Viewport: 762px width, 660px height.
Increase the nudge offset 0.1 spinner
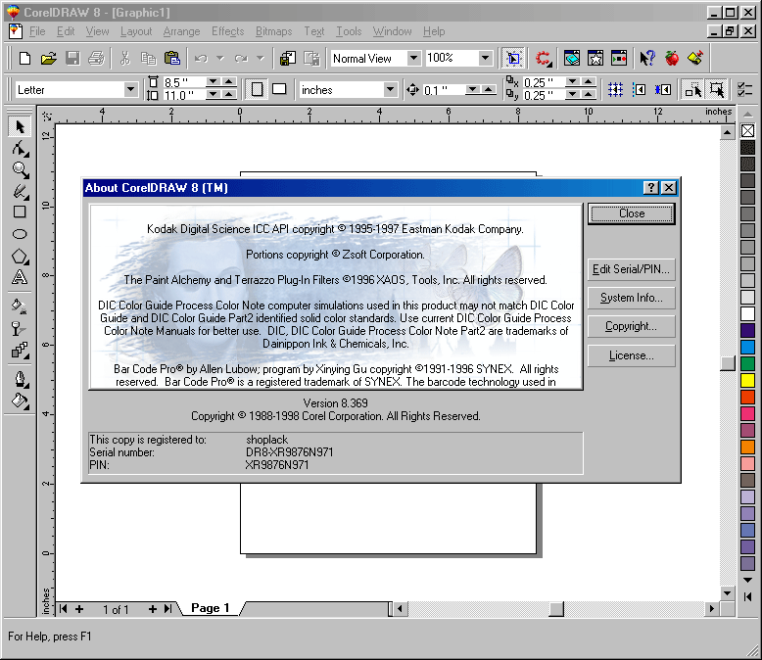click(x=489, y=89)
